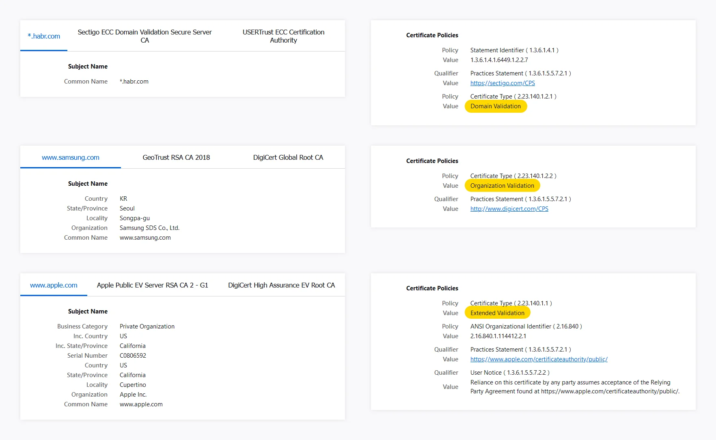Viewport: 716px width, 440px height.
Task: Click User Notice ( 1.3.6.1.5.5.7.2.2 ) text
Action: coord(510,373)
